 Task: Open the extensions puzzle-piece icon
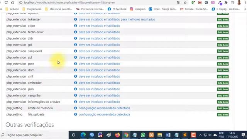click(x=226, y=3)
